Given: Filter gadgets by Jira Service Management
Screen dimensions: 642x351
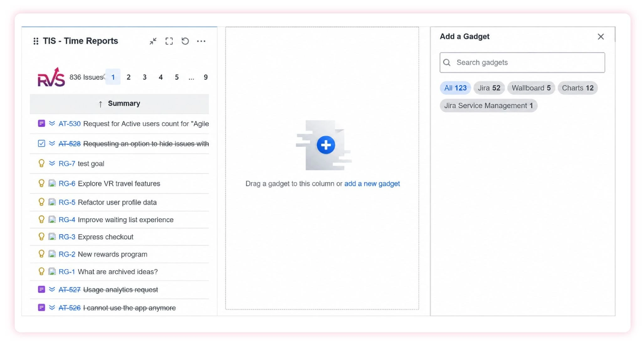Looking at the screenshot, I should [x=488, y=106].
